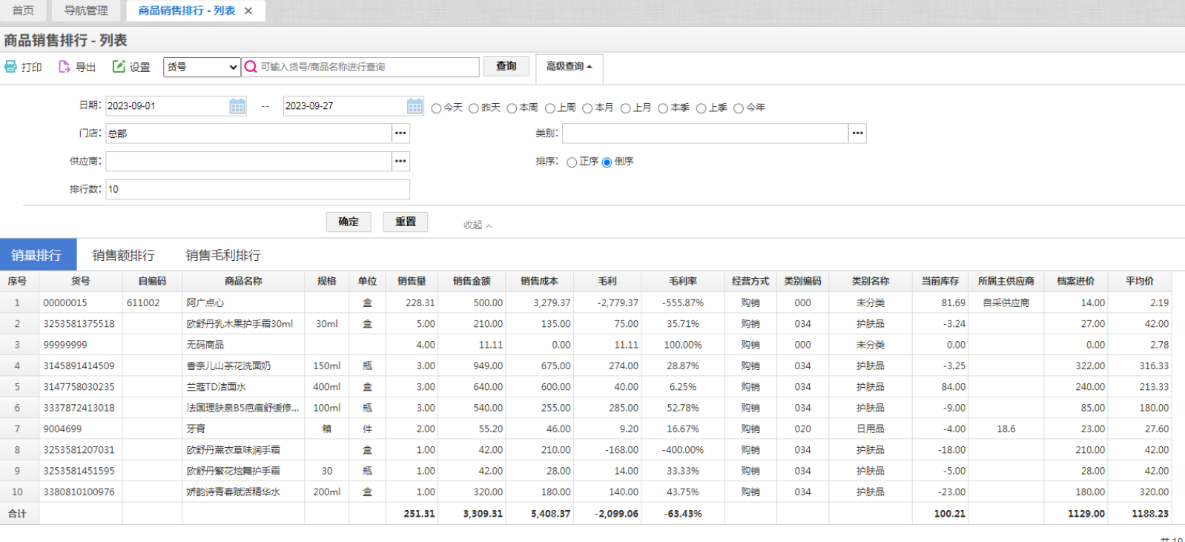Toggle the 高级查询 advanced search panel
Screen dimensions: 1185x542
click(x=569, y=67)
